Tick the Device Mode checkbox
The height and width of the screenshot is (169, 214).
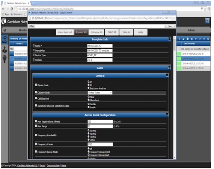(x=36, y=85)
